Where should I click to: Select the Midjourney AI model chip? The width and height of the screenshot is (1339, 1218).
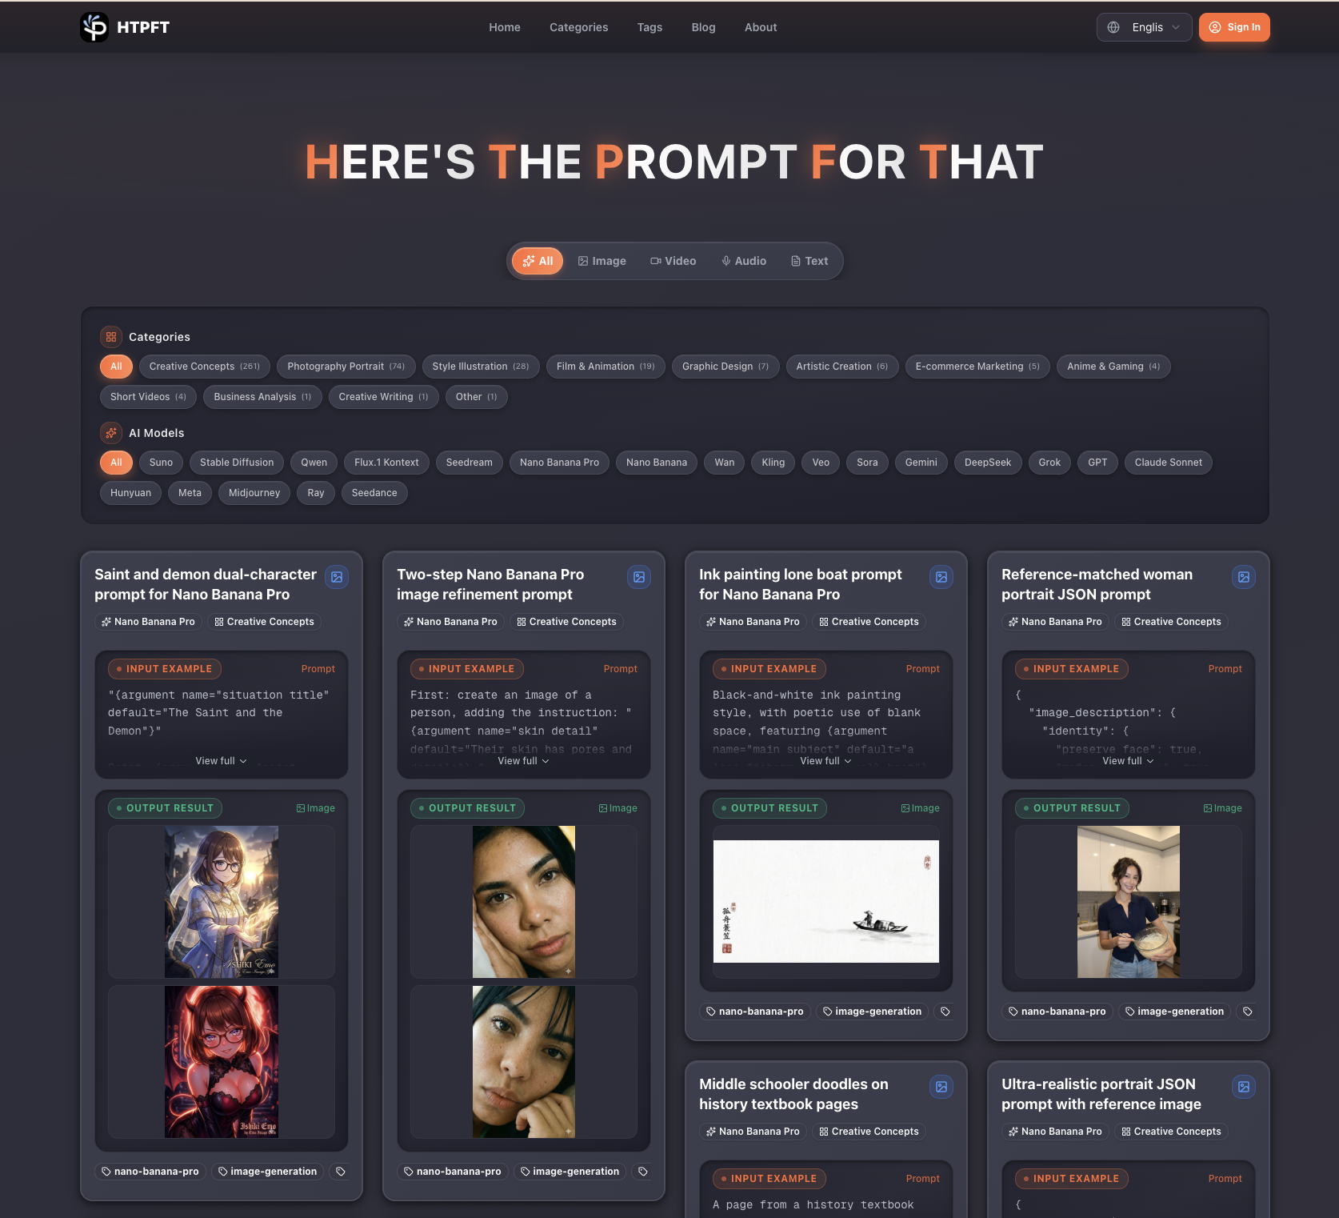(254, 493)
